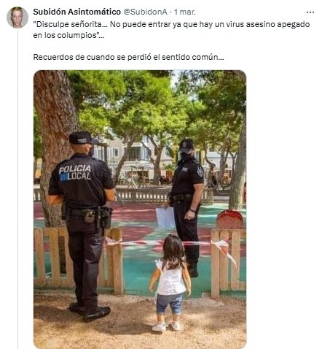Click the wooden fence post at right

[215, 264]
